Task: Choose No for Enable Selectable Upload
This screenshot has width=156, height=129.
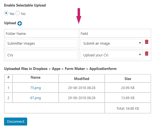Action: click(18, 13)
